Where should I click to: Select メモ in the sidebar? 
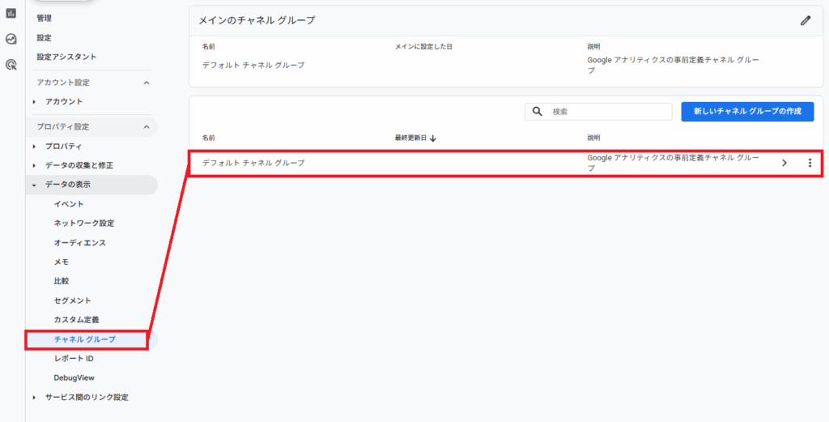[x=62, y=262]
